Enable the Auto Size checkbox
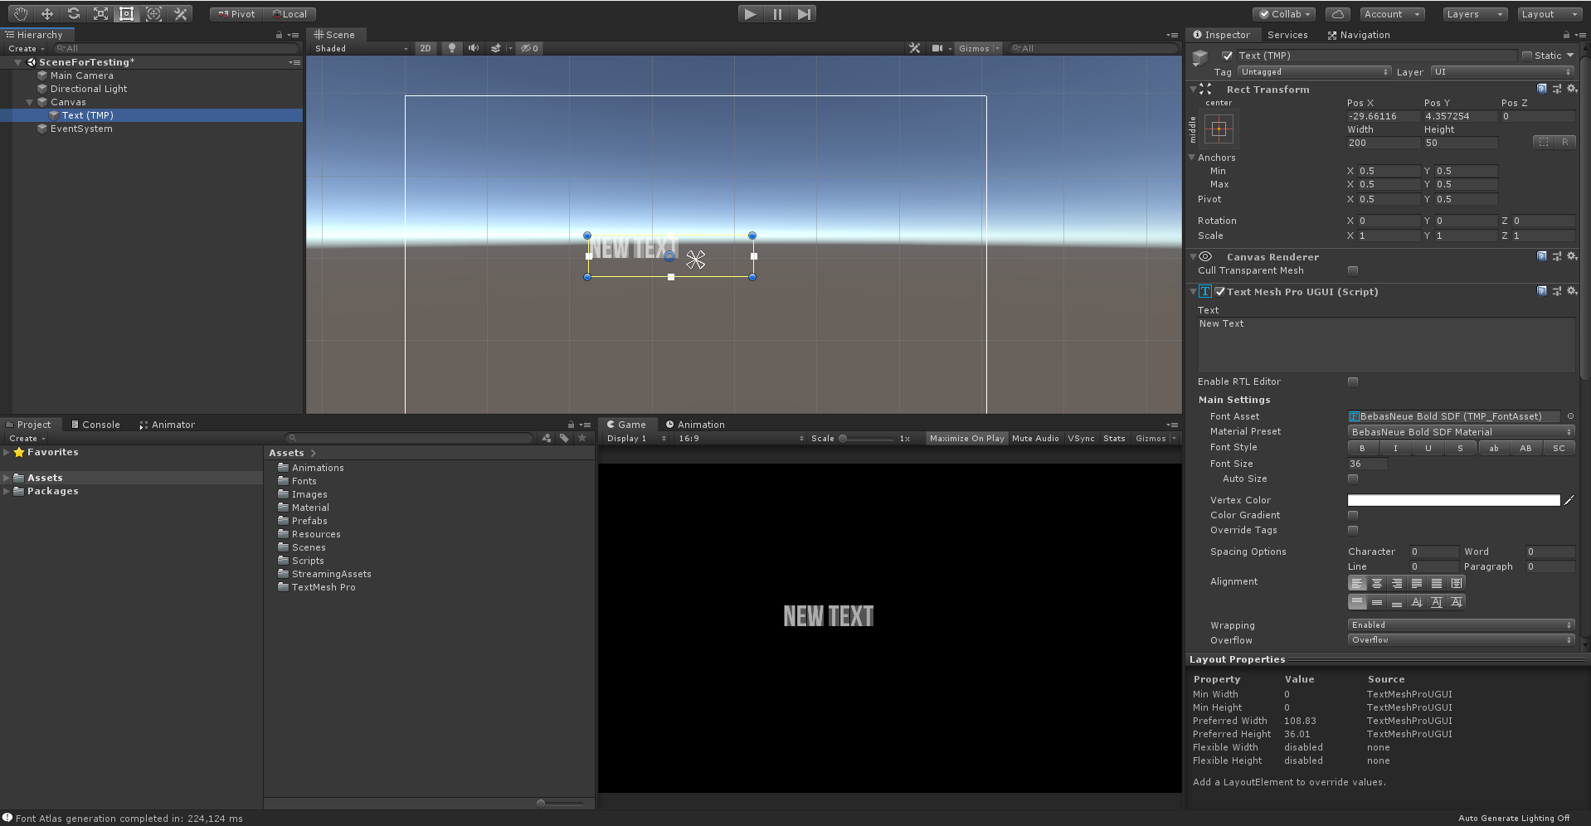The width and height of the screenshot is (1591, 826). [x=1353, y=479]
